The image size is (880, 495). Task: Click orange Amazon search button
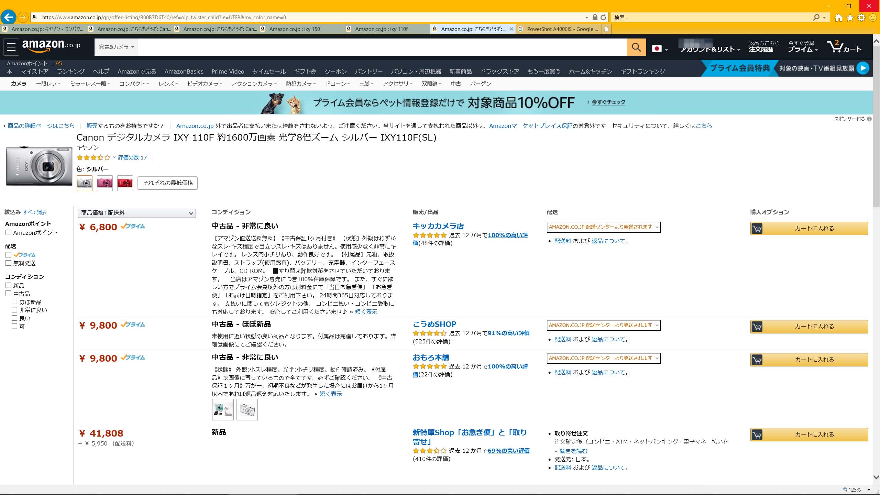click(636, 47)
